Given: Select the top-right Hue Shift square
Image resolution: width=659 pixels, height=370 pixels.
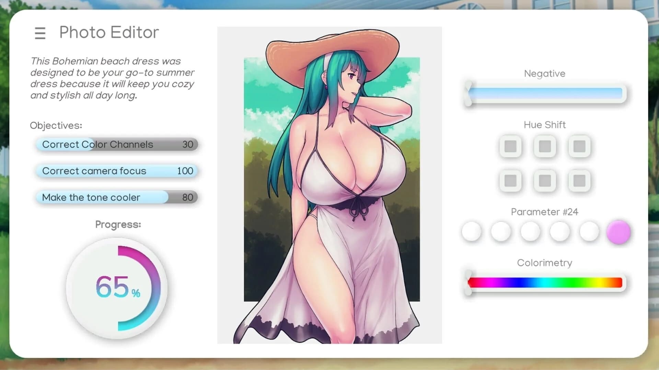Looking at the screenshot, I should (x=579, y=146).
